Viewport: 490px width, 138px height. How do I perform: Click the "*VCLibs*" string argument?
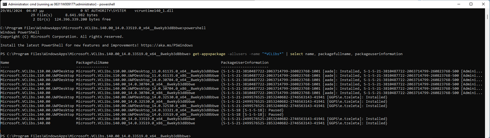[x=273, y=54]
